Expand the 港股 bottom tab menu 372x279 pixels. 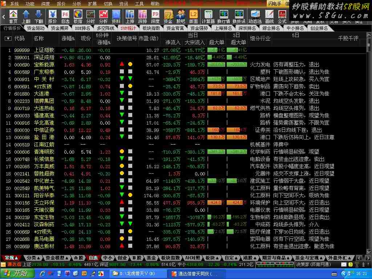click(x=250, y=258)
